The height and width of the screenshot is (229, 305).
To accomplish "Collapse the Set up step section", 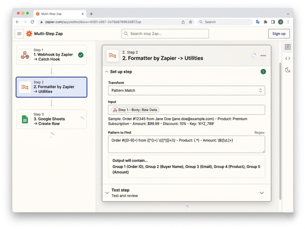I will 106,72.
